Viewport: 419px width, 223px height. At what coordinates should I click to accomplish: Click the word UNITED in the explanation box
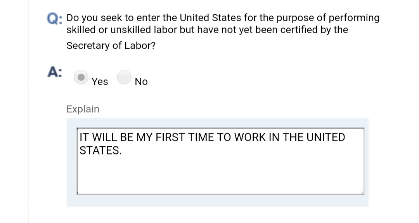point(326,137)
